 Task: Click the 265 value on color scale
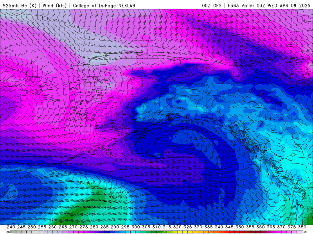click(63, 227)
